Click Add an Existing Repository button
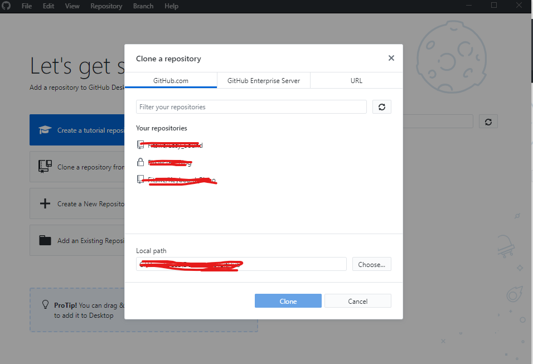Viewport: 533px width, 364px height. 77,240
